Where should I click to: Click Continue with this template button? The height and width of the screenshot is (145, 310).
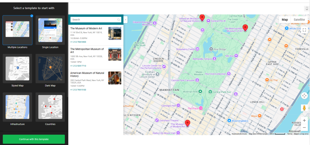coord(34,139)
